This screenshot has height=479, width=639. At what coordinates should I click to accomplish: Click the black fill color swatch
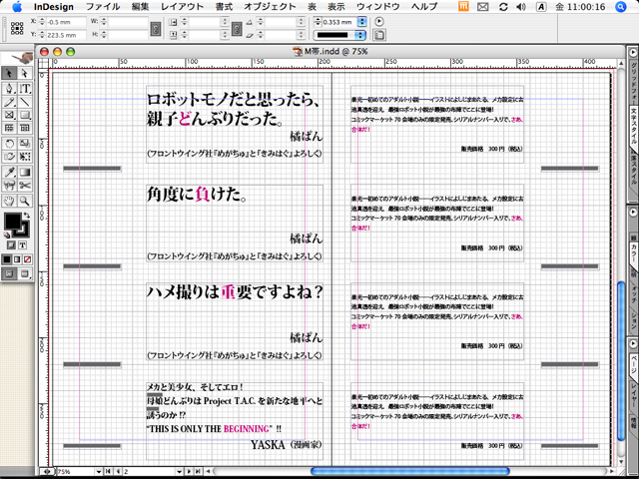click(12, 221)
